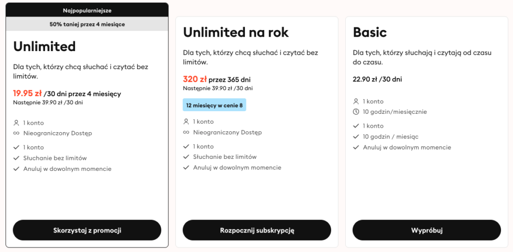Choose the Basic plan heading
513x252 pixels.
[x=370, y=32]
